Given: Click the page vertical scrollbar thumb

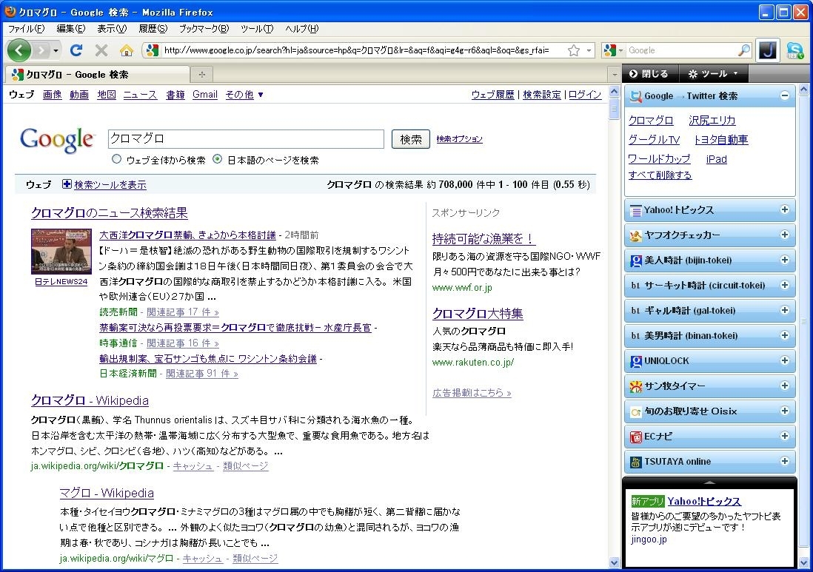Looking at the screenshot, I should [615, 108].
